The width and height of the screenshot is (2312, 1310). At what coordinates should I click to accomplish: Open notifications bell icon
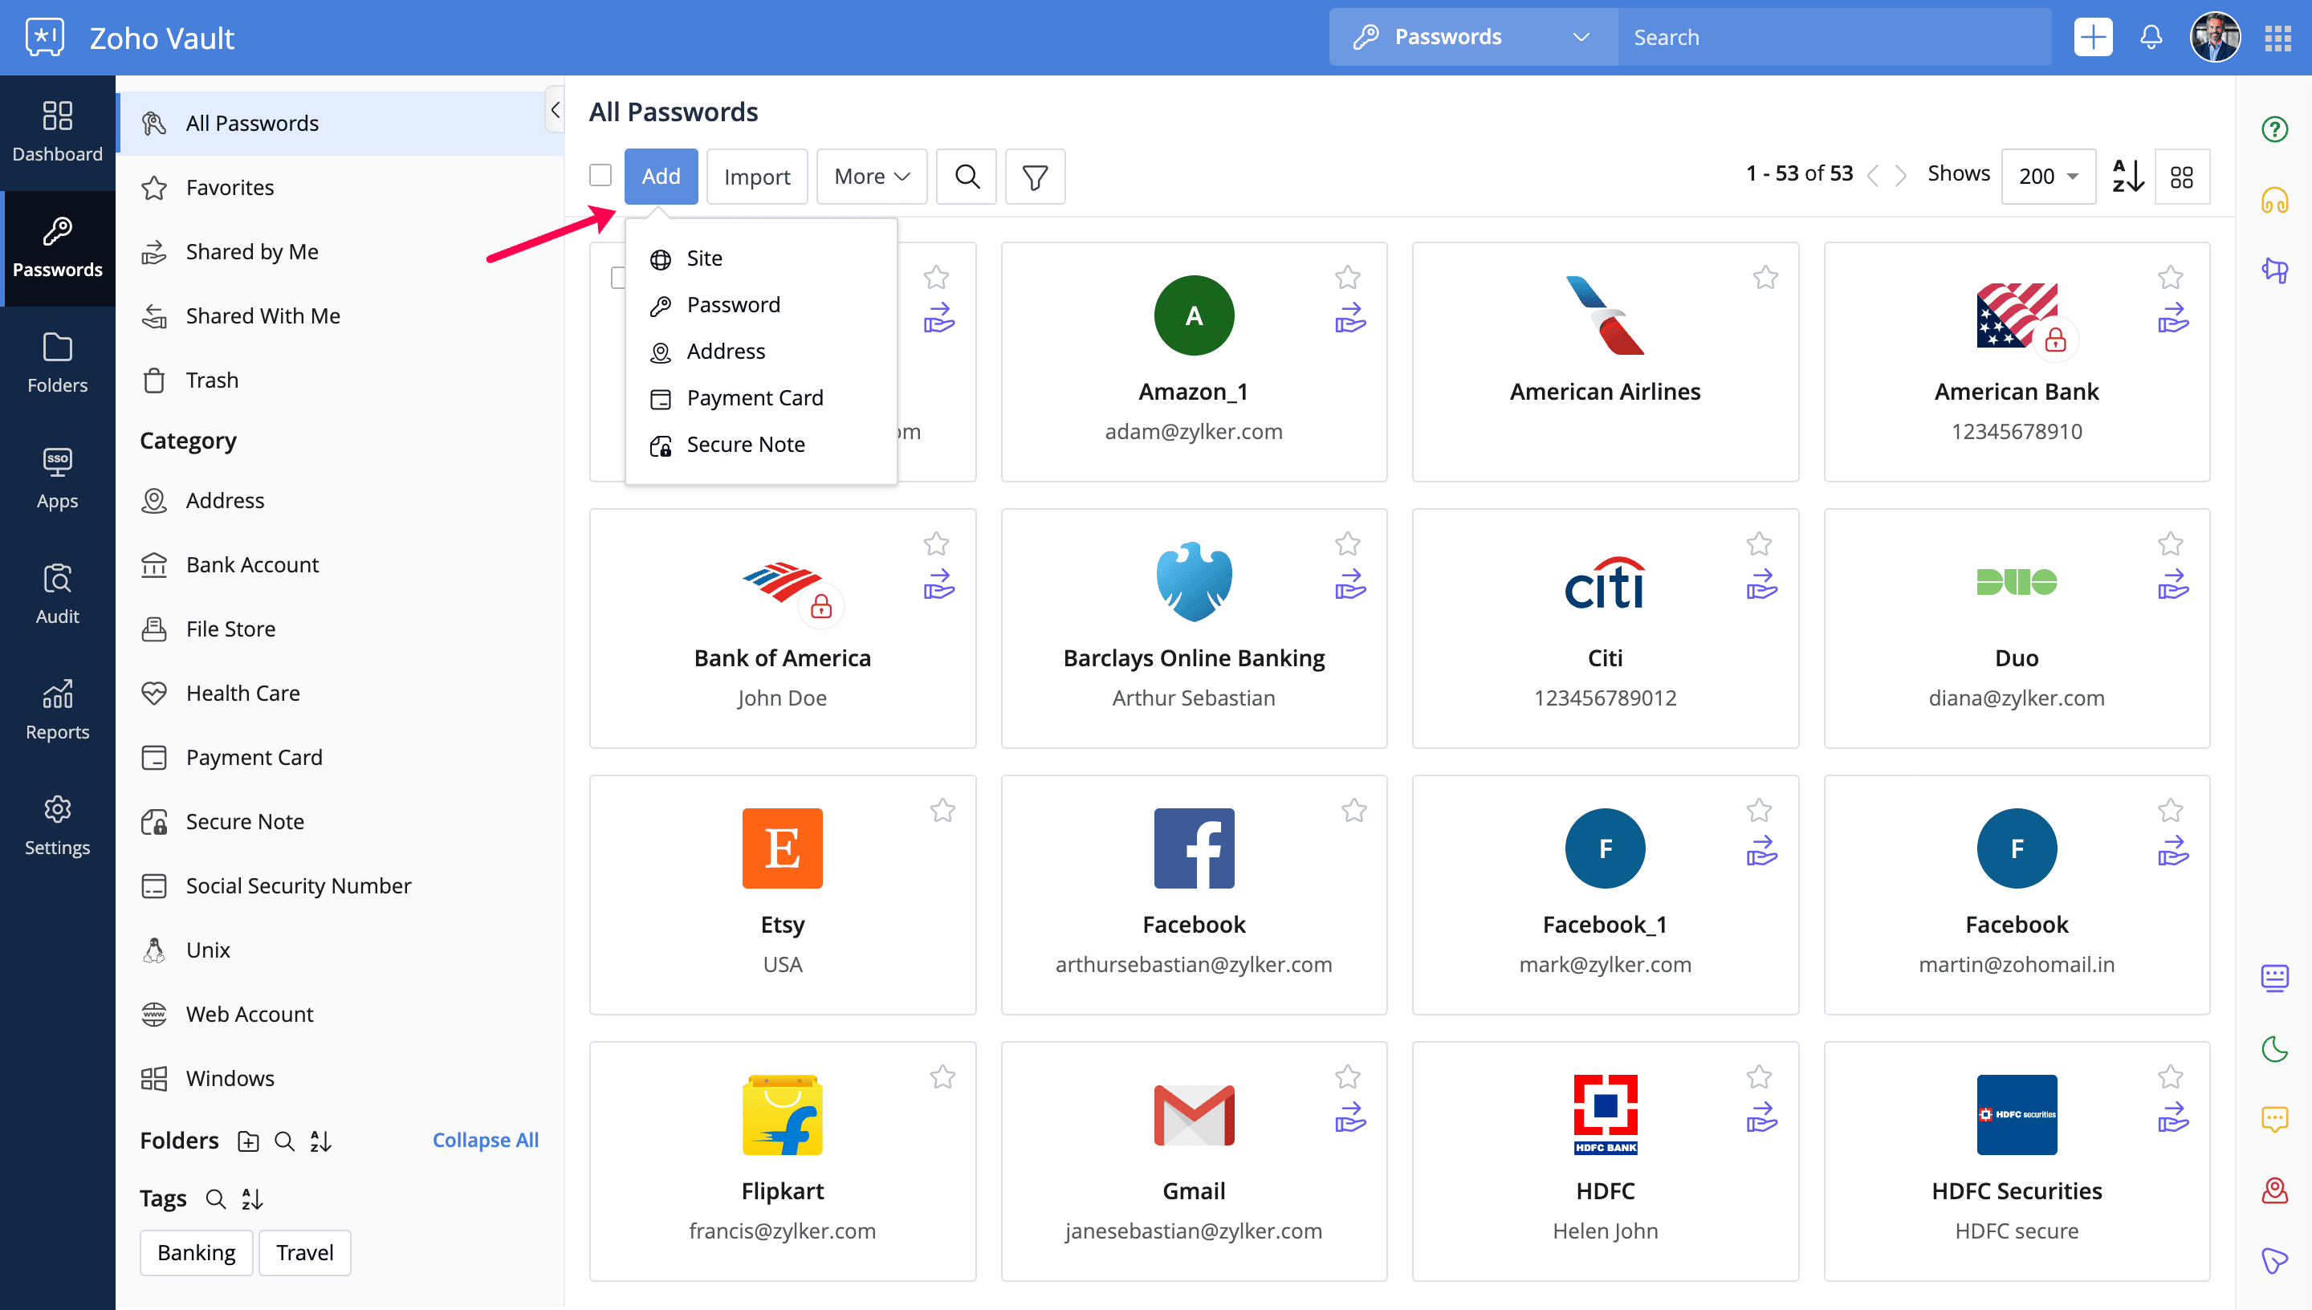[2151, 38]
